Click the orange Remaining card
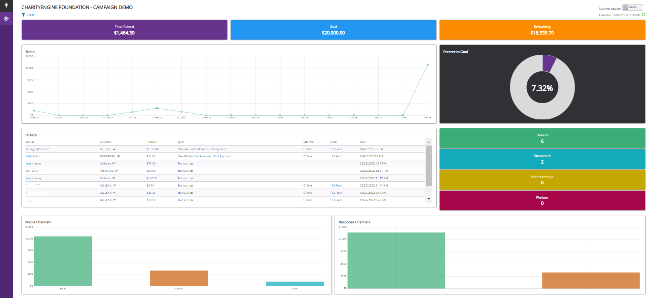This screenshot has height=298, width=653. point(542,30)
